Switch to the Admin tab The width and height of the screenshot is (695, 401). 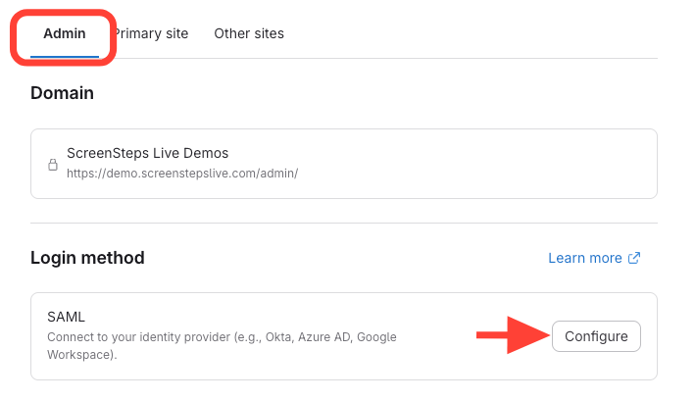[x=65, y=33]
